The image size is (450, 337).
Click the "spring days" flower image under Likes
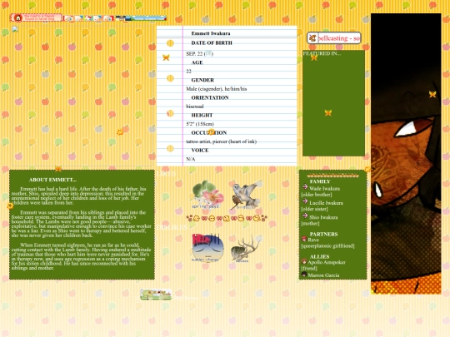coord(207,195)
